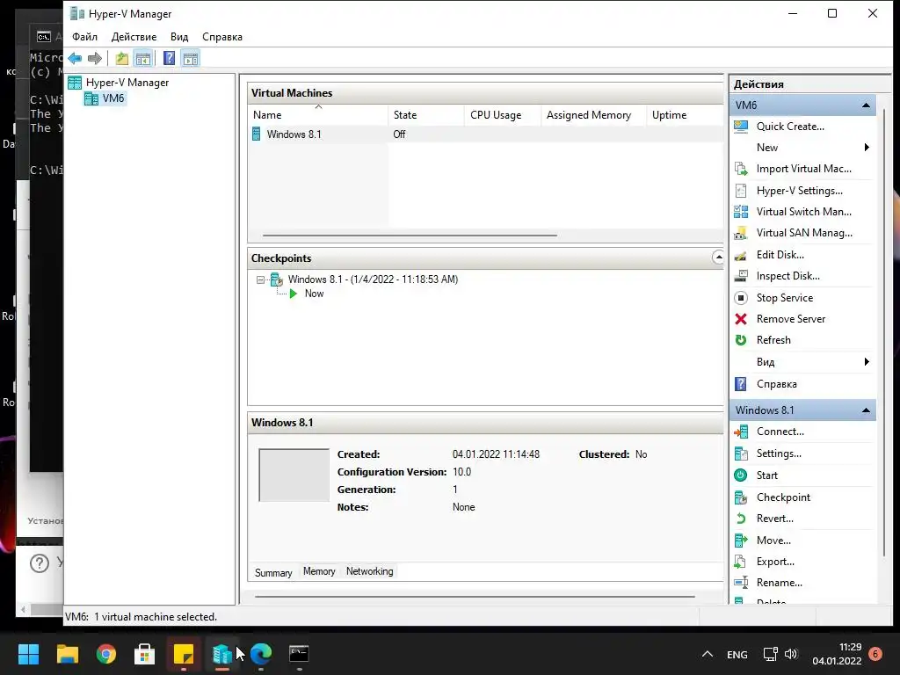Click the Edit Disk icon
Image resolution: width=900 pixels, height=675 pixels.
(741, 255)
